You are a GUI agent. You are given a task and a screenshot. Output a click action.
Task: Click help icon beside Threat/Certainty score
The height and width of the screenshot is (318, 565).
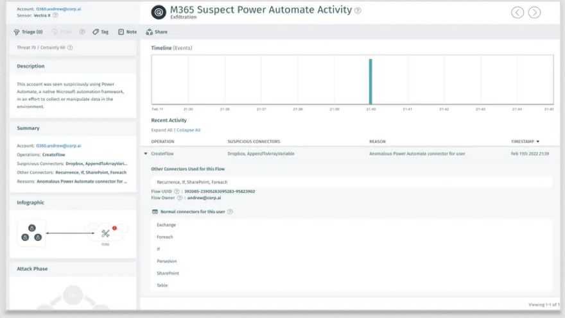(x=70, y=47)
